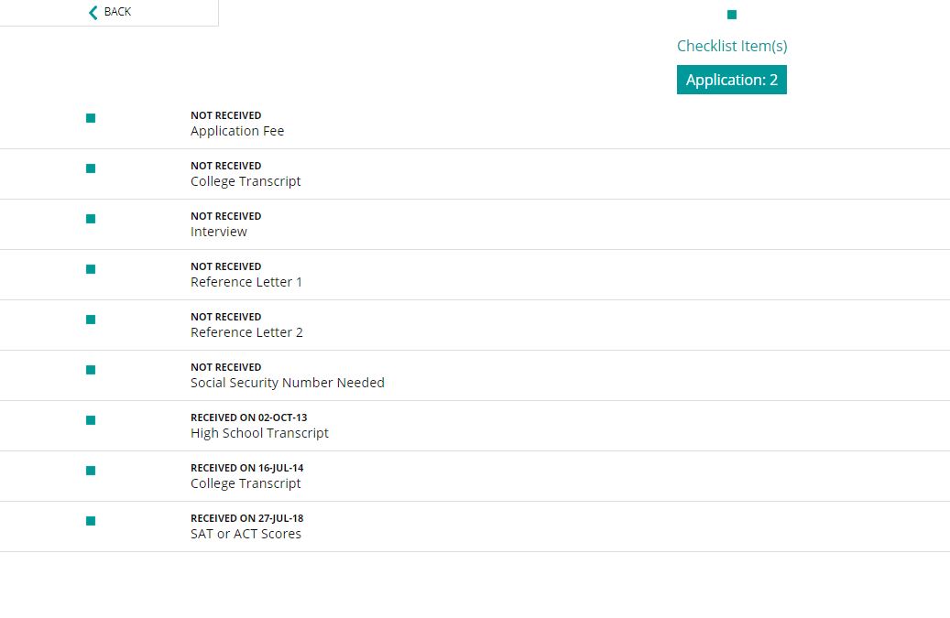Viewport: 950px width, 618px height.
Task: Select the icon beside Reference Letter 1
Action: point(91,269)
